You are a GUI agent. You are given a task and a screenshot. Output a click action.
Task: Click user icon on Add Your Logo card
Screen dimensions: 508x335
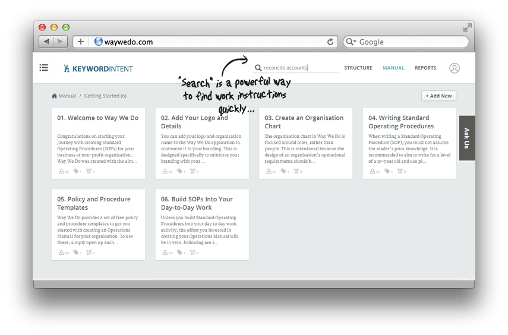(165, 171)
